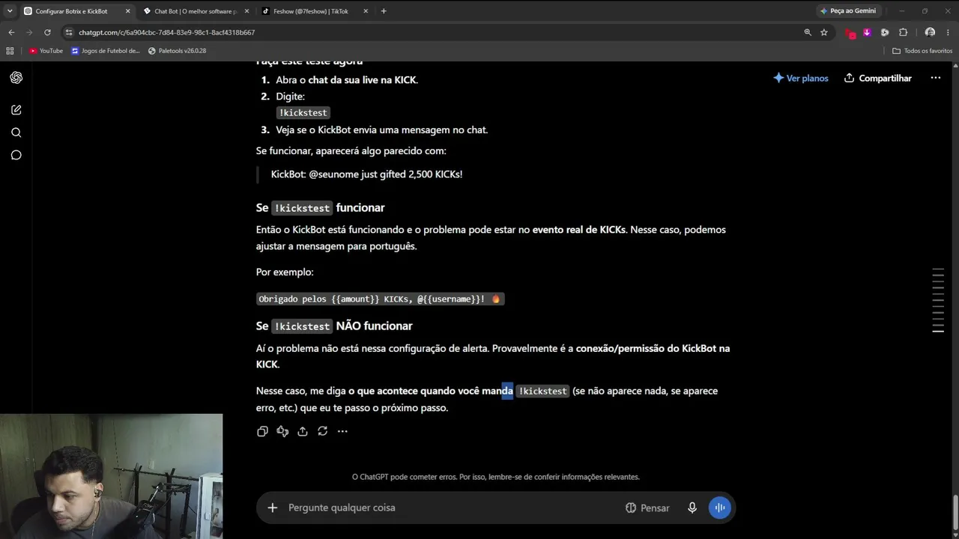Screen dimensions: 959x539
Task: Click the !kickstest code under Digite
Action: [x=303, y=113]
